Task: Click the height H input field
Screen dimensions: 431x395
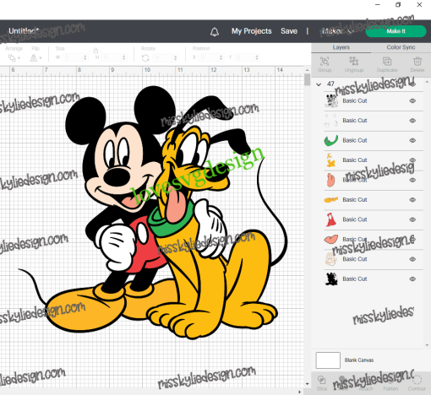Action: click(x=111, y=57)
